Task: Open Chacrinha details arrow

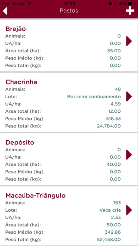Action: (x=129, y=96)
